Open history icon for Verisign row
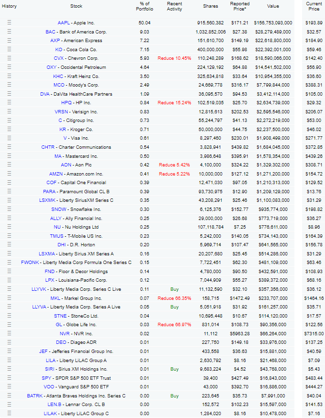Screen dimensions: 325x418 tap(10, 111)
